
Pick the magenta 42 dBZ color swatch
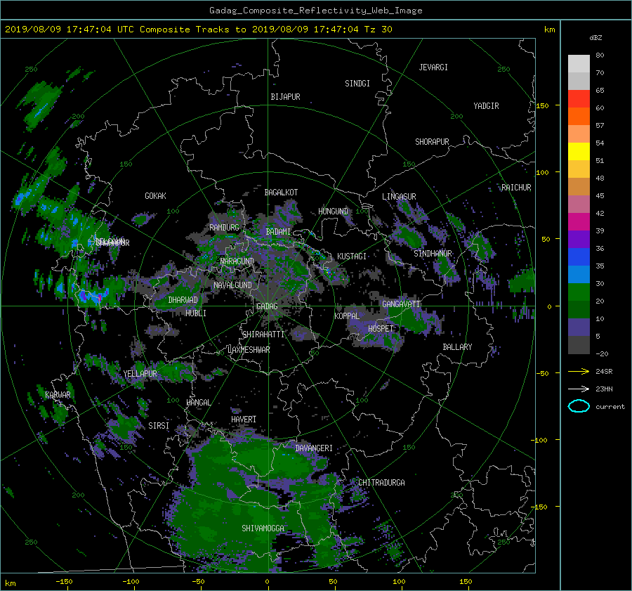[x=579, y=221]
